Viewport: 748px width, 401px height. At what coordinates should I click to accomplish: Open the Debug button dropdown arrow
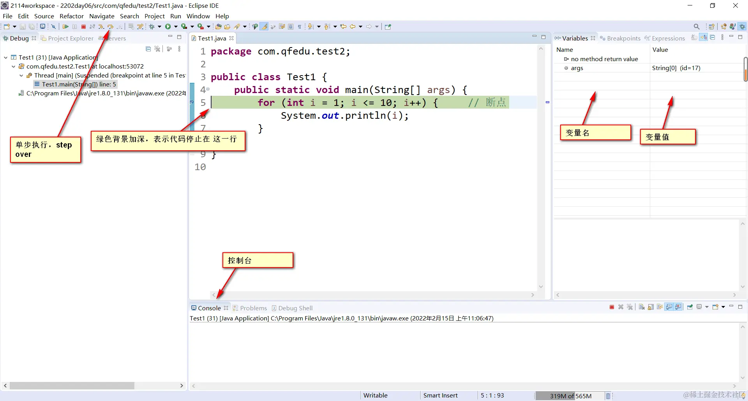tap(159, 26)
